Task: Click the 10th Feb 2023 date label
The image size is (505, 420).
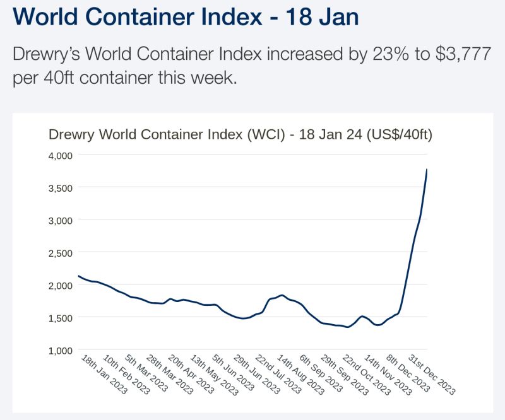Action: [x=126, y=375]
